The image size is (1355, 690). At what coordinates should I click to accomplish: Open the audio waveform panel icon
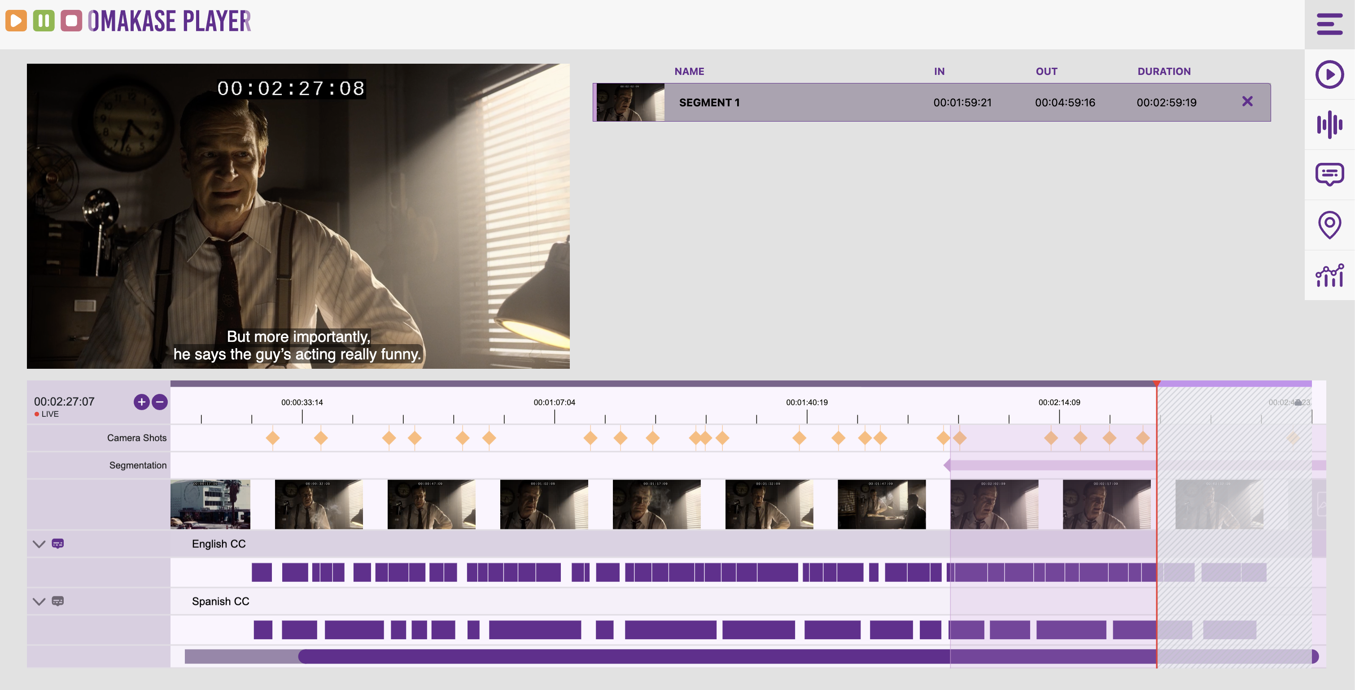pos(1329,125)
